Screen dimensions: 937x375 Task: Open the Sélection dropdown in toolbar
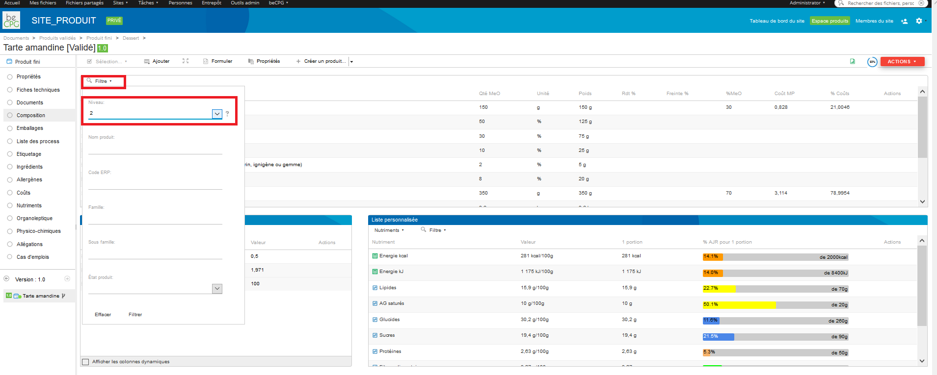coord(107,61)
